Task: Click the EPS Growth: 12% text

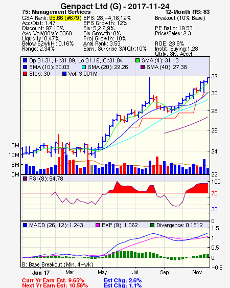Action: click(x=105, y=23)
